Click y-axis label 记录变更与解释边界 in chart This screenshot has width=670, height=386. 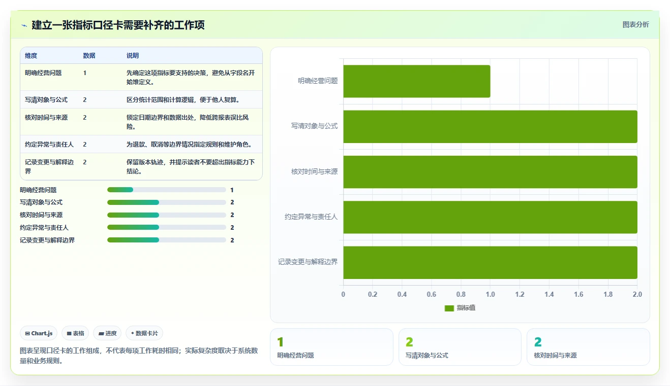coord(308,262)
